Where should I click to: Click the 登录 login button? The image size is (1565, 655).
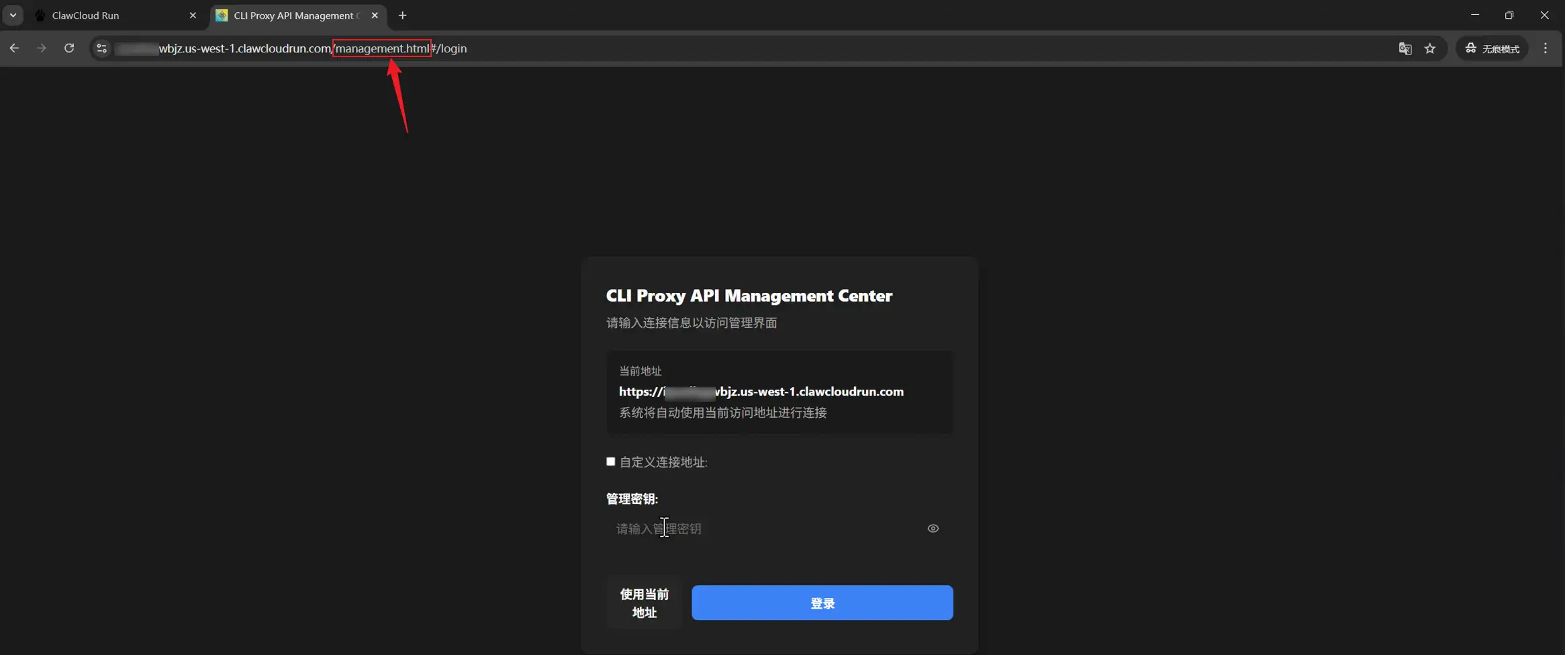(821, 603)
